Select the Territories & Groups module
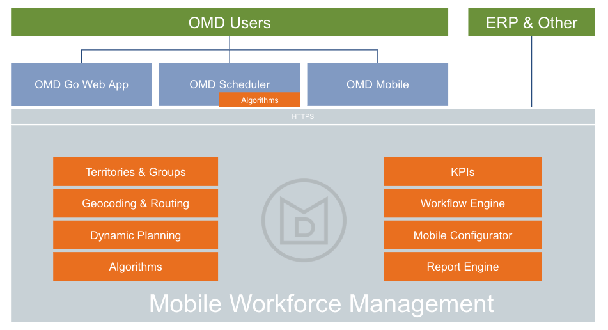The height and width of the screenshot is (330, 608). [x=136, y=172]
